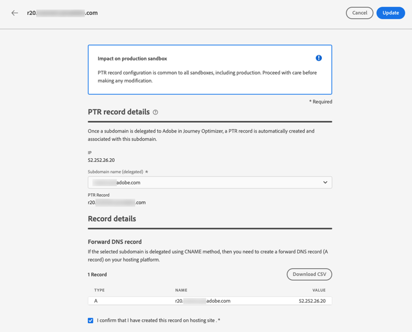
Task: Uncheck the hosting site confirmation checkbox
Action: click(x=91, y=320)
